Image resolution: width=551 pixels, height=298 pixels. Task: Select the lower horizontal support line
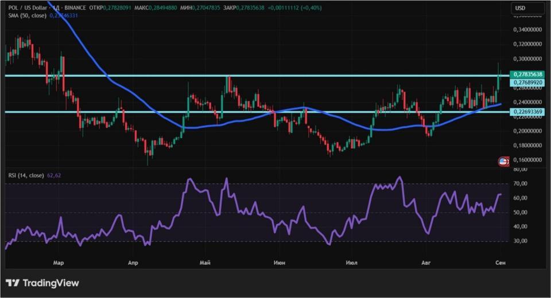pyautogui.click(x=257, y=112)
